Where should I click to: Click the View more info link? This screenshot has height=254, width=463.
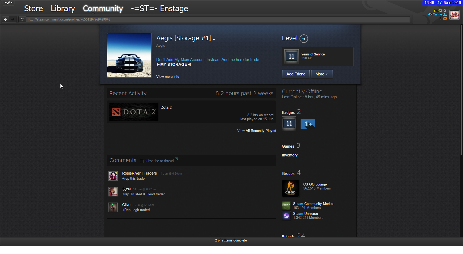click(x=168, y=77)
